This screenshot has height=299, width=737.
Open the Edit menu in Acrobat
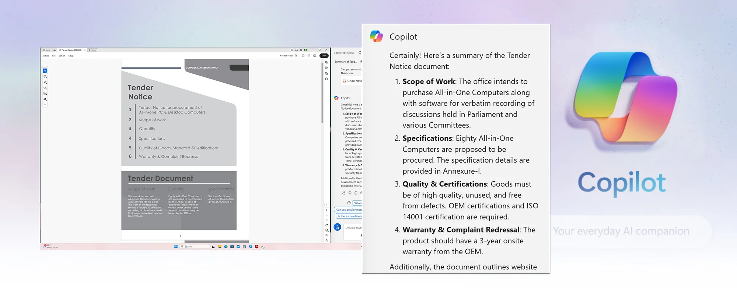coord(54,56)
